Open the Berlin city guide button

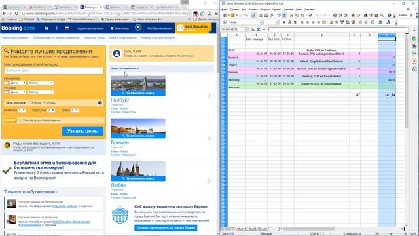(166, 228)
